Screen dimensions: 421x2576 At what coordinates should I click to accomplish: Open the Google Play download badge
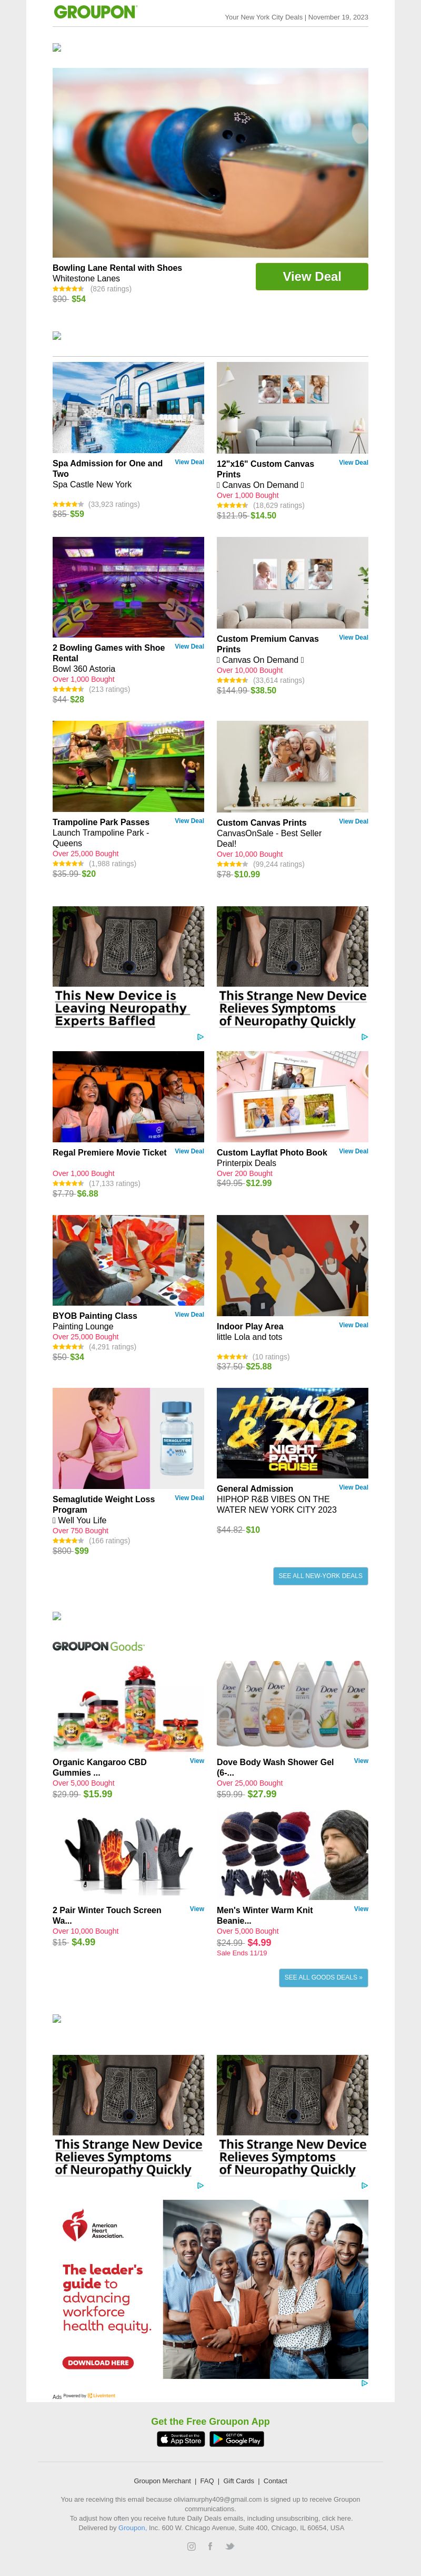pos(237,2439)
